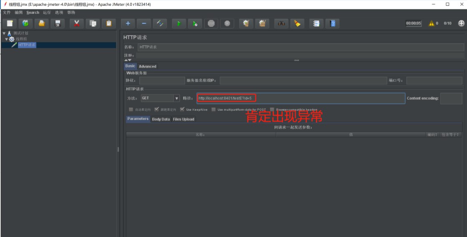Open the 帮助 menu
This screenshot has width=467, height=237.
click(71, 13)
